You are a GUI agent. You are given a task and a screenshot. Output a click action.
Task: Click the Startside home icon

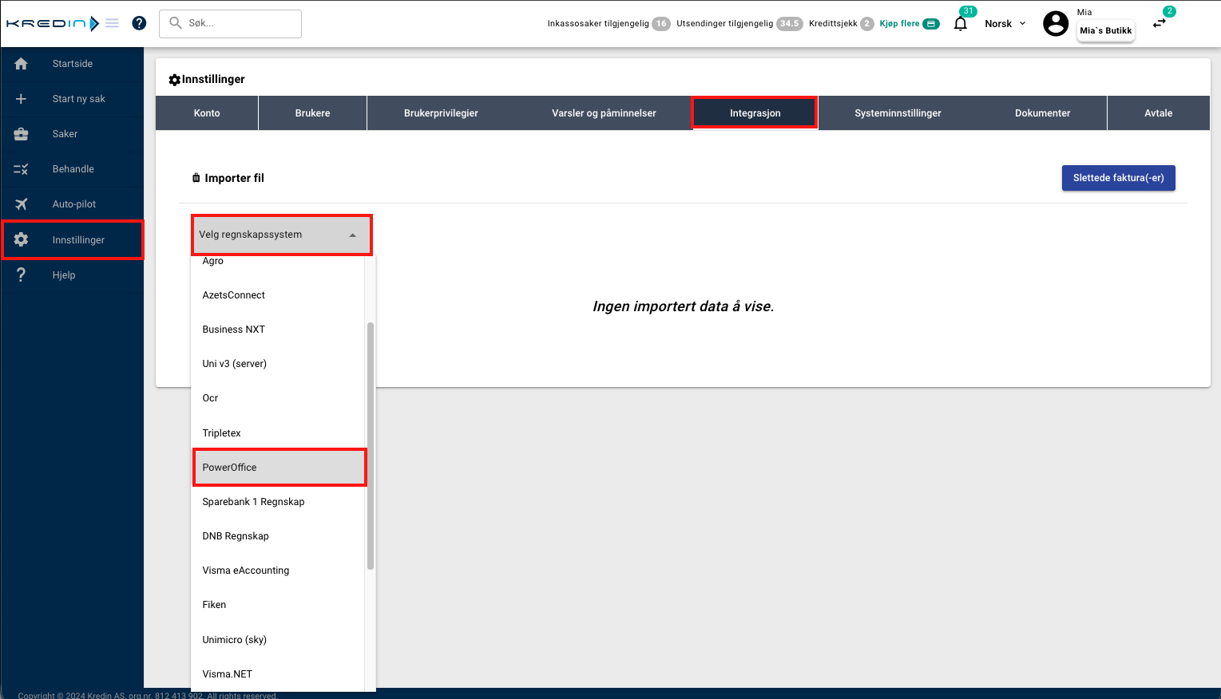[22, 64]
